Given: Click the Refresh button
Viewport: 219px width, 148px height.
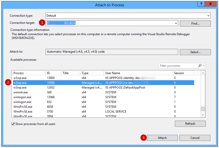Looking at the screenshot, I should [x=190, y=124].
